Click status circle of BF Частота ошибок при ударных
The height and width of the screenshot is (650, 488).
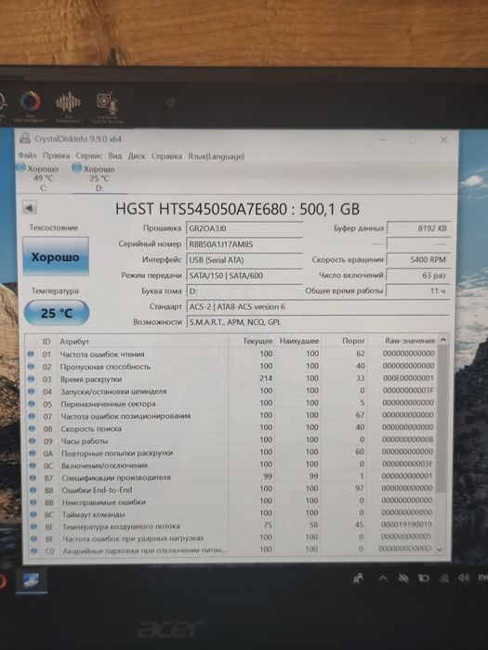pos(34,539)
